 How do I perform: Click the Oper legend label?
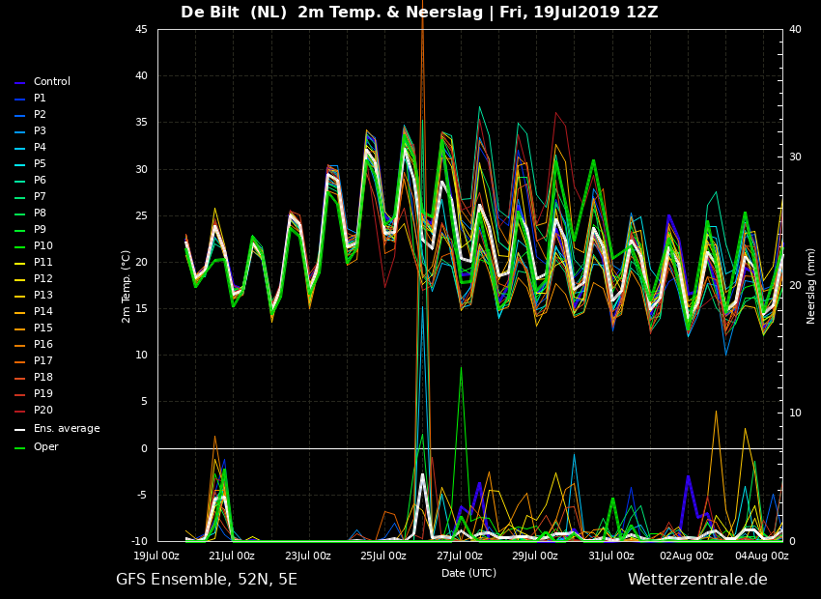[x=46, y=446]
